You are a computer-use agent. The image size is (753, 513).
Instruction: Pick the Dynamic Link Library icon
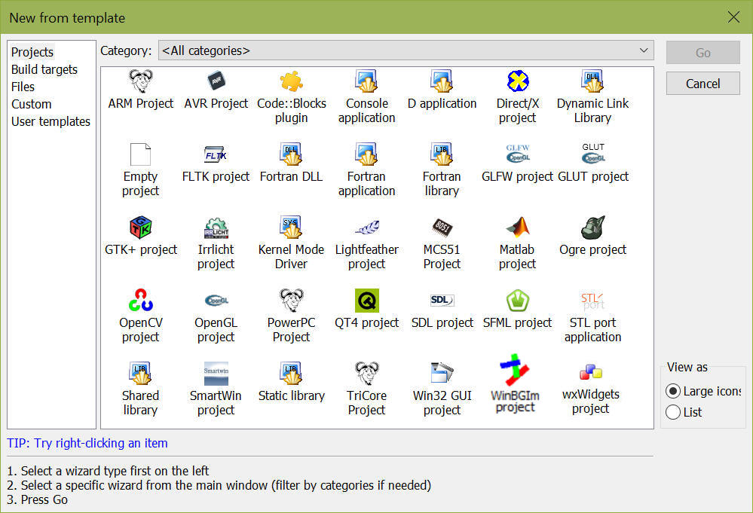click(592, 81)
